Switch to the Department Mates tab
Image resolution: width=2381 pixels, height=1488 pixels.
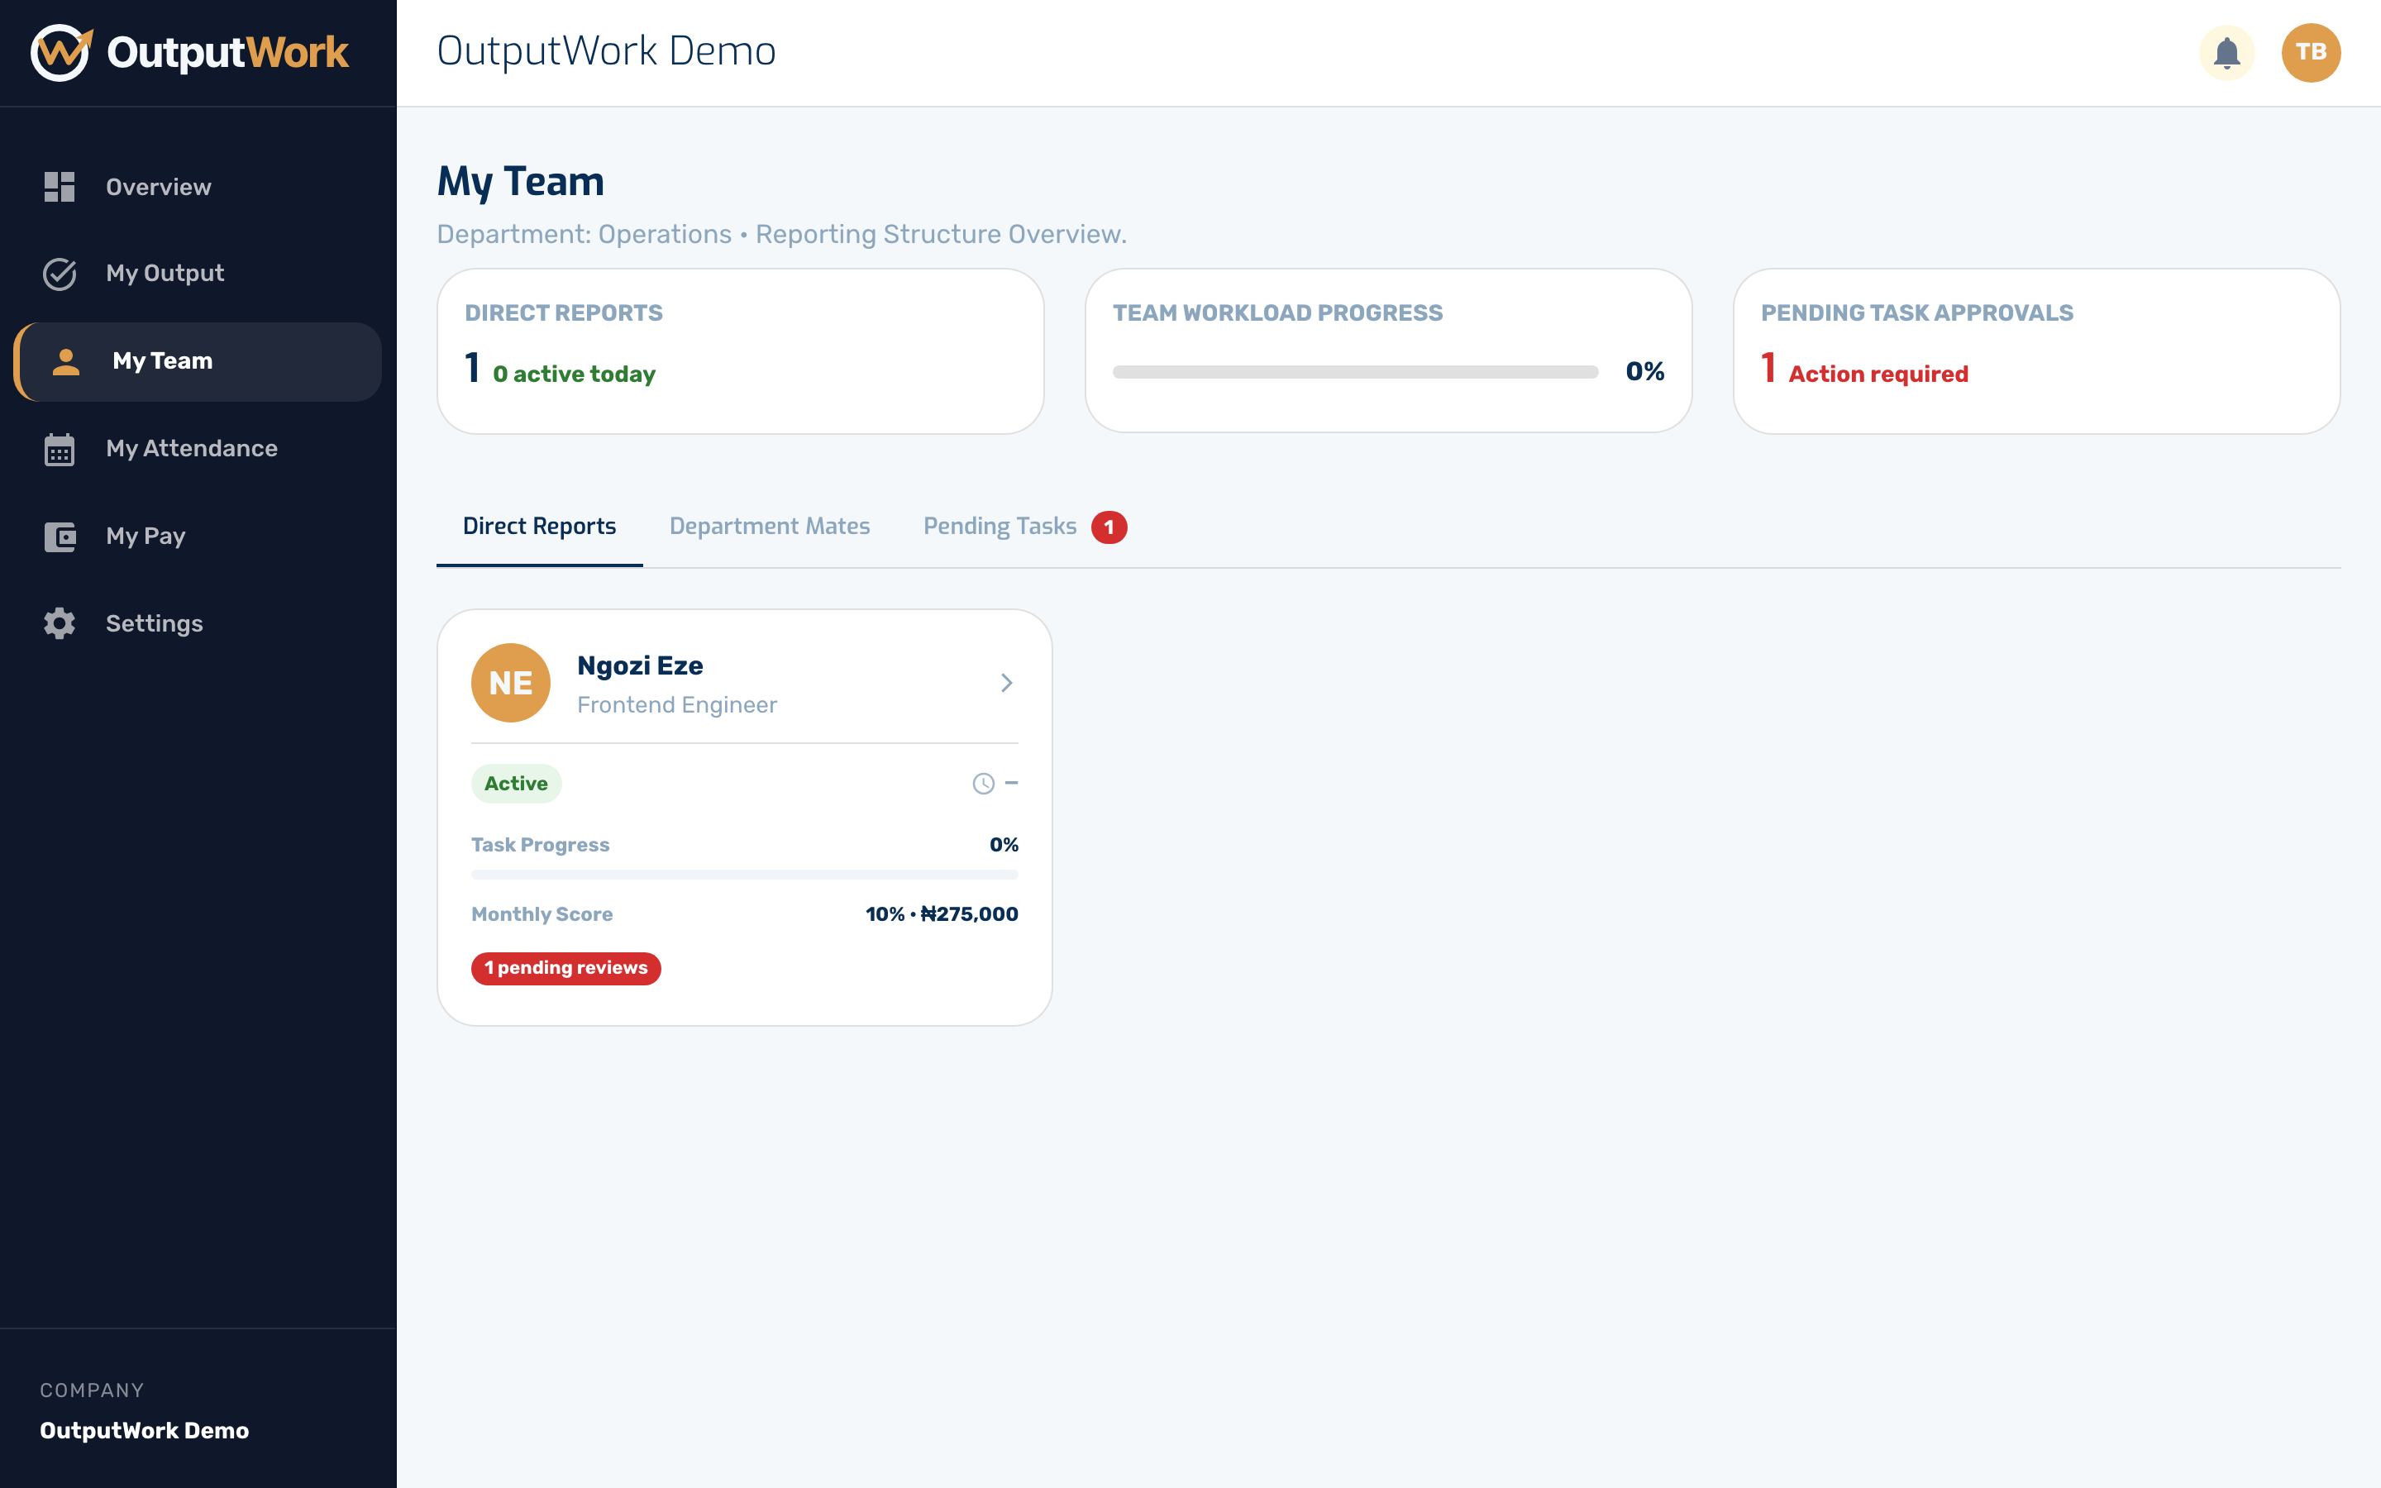click(x=770, y=527)
